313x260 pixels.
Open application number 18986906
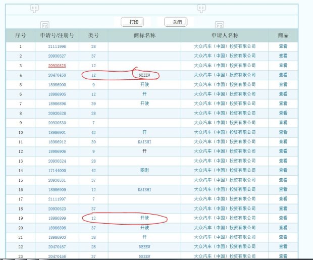click(57, 151)
